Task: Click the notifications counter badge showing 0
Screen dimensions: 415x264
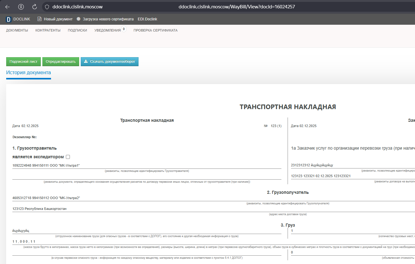Action: point(124,29)
